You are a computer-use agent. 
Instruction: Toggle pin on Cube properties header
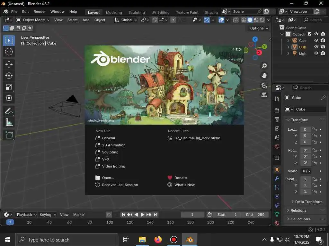[323, 98]
